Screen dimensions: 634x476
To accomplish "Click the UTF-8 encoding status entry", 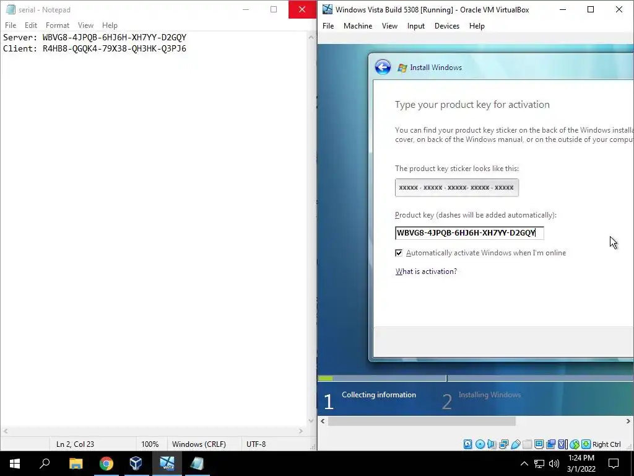I will [256, 444].
